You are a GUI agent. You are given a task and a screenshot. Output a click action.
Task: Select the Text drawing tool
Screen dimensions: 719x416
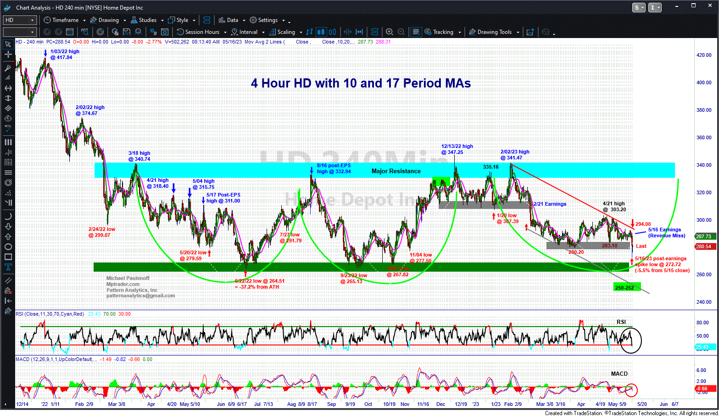(8, 267)
